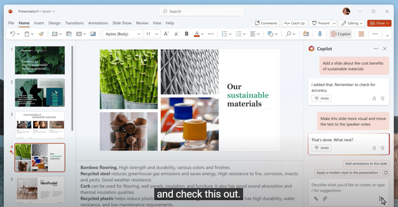Click the Shapes icon
398x207 pixels.
[x=271, y=34]
